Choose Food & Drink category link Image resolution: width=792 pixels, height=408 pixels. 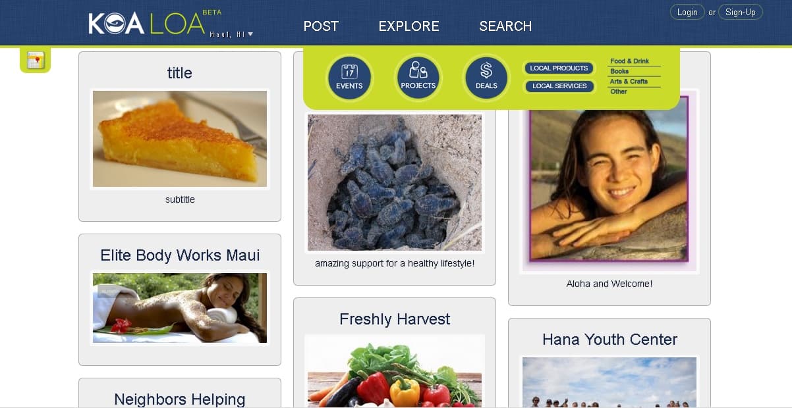pos(630,61)
